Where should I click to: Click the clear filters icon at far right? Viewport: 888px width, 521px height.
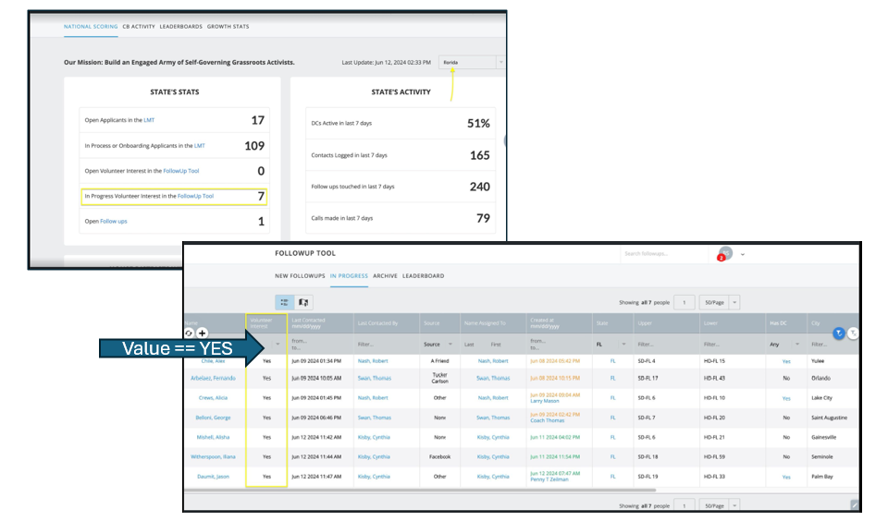click(853, 333)
